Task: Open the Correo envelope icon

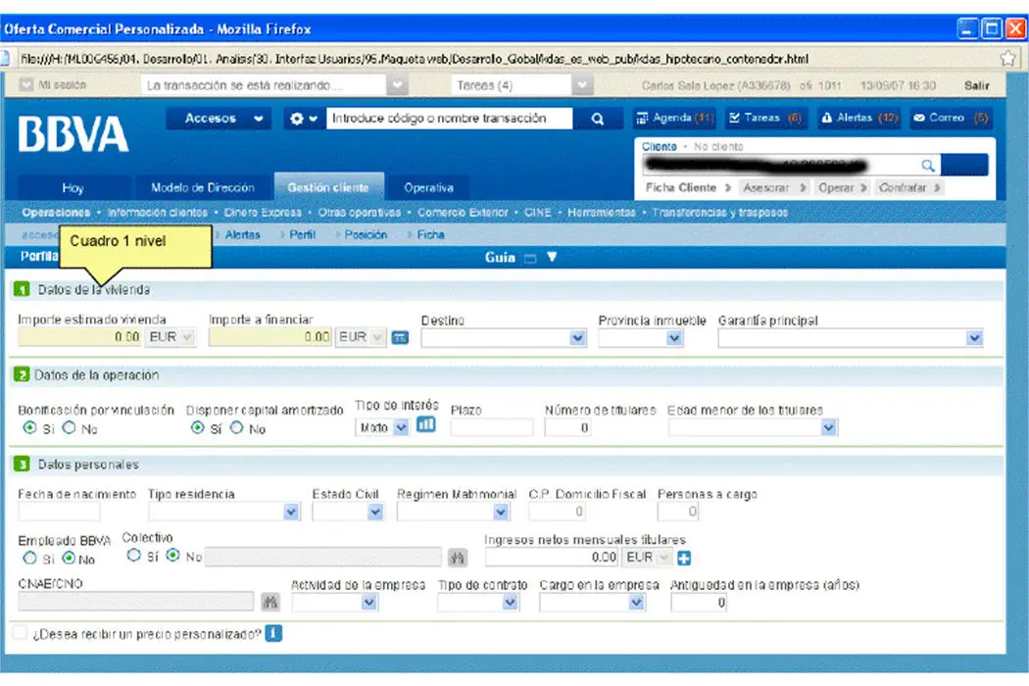Action: coord(919,118)
